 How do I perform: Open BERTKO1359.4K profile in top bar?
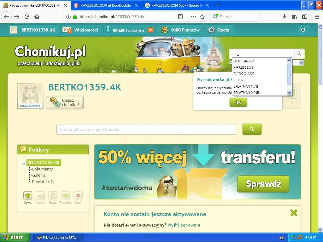(x=33, y=30)
